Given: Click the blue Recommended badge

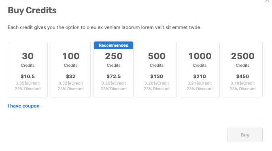Looking at the screenshot, I should click(114, 45).
